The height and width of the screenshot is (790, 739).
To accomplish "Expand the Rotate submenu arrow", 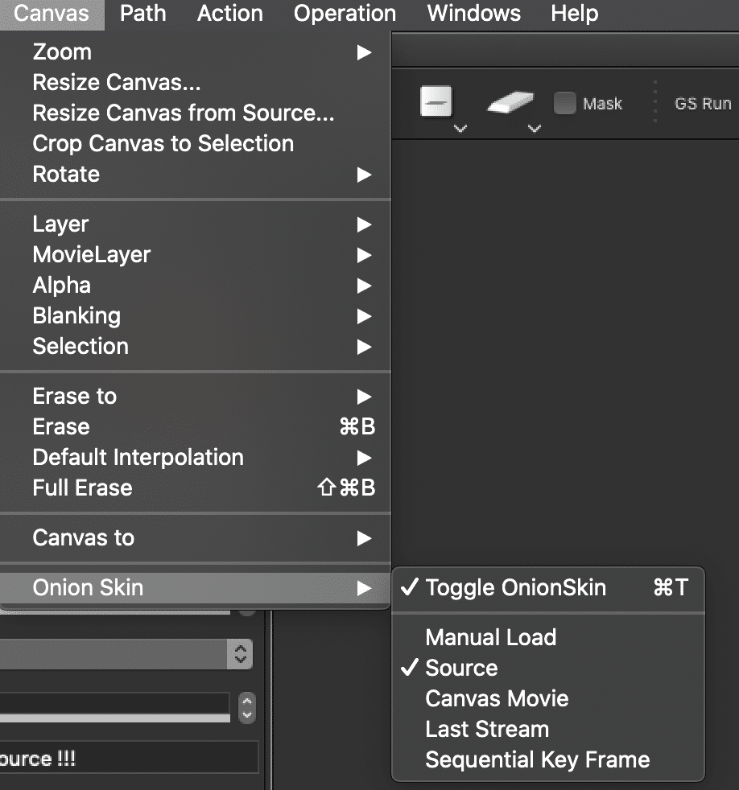I will pos(364,175).
